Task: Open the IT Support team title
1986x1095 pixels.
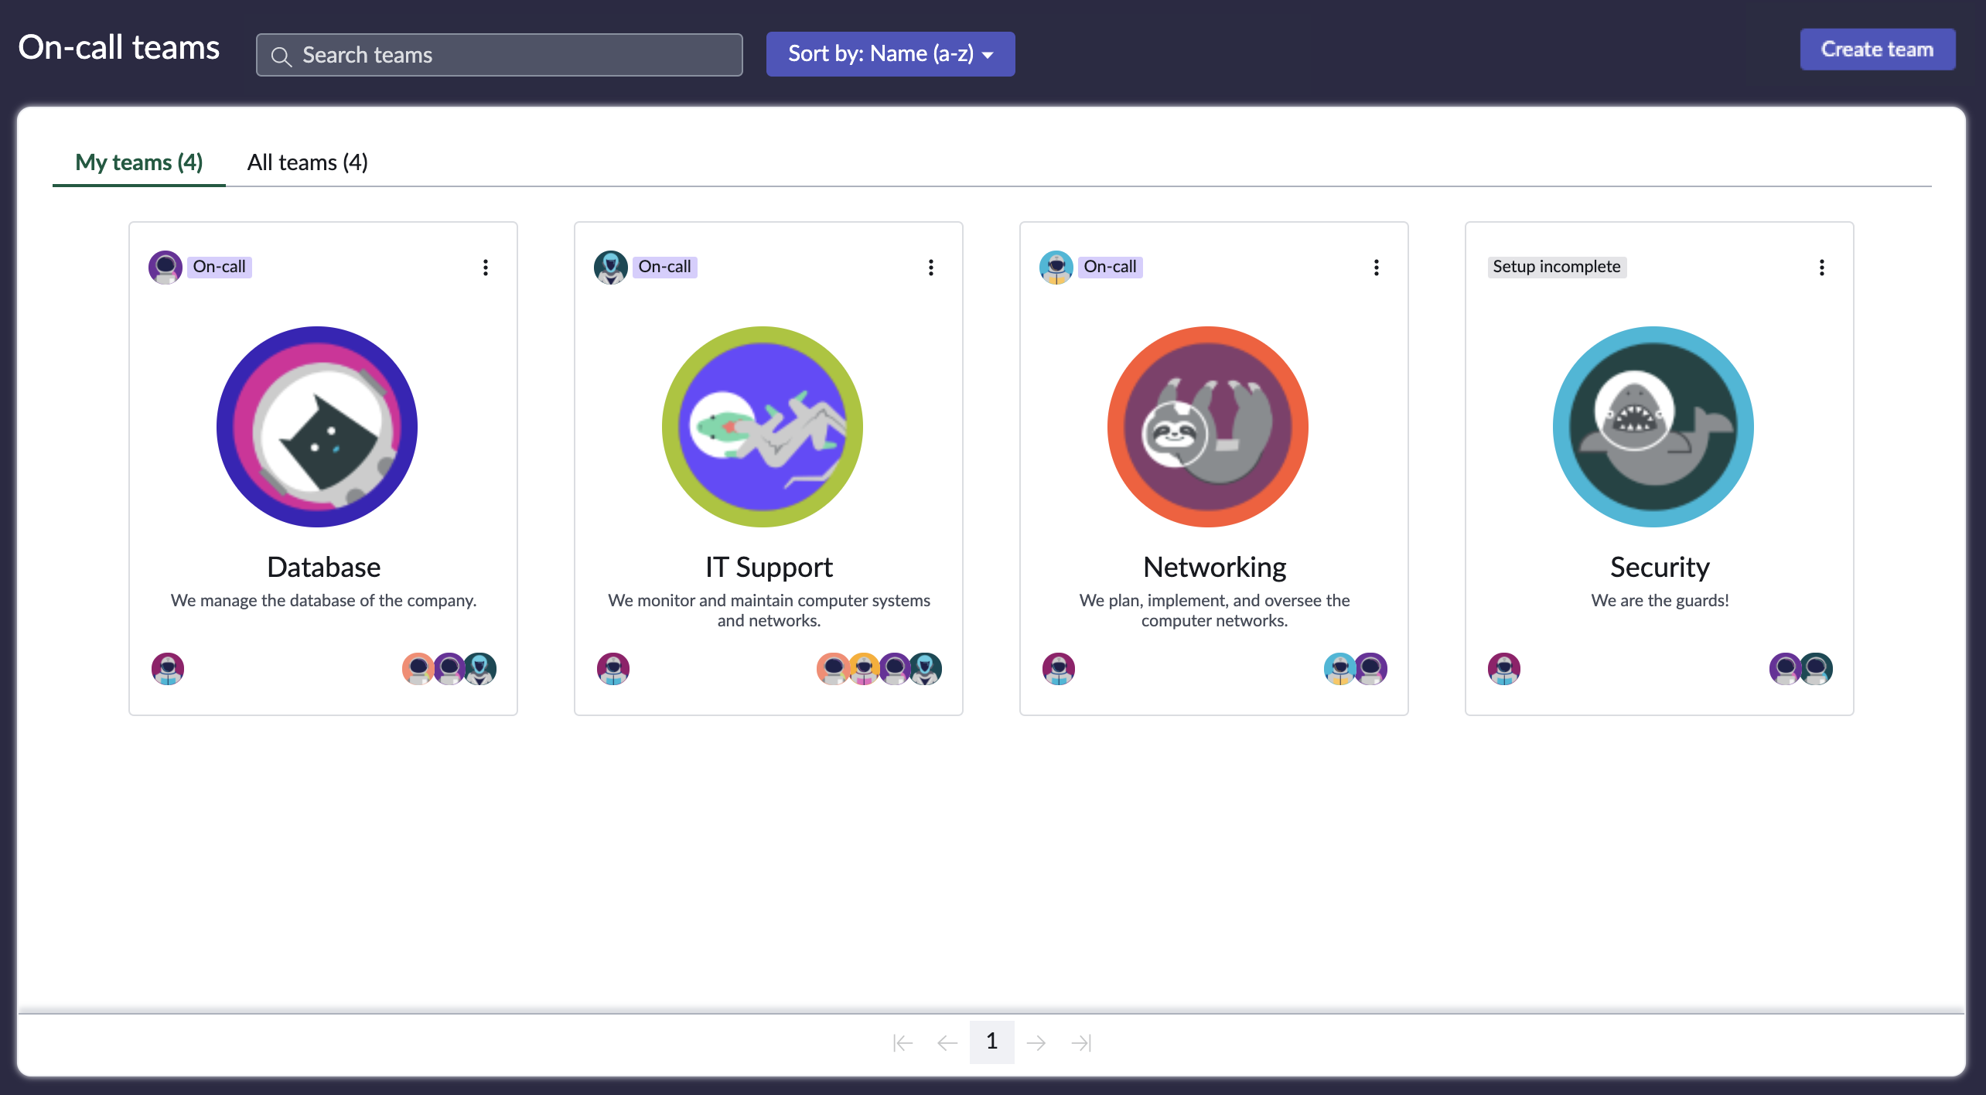Action: point(769,567)
